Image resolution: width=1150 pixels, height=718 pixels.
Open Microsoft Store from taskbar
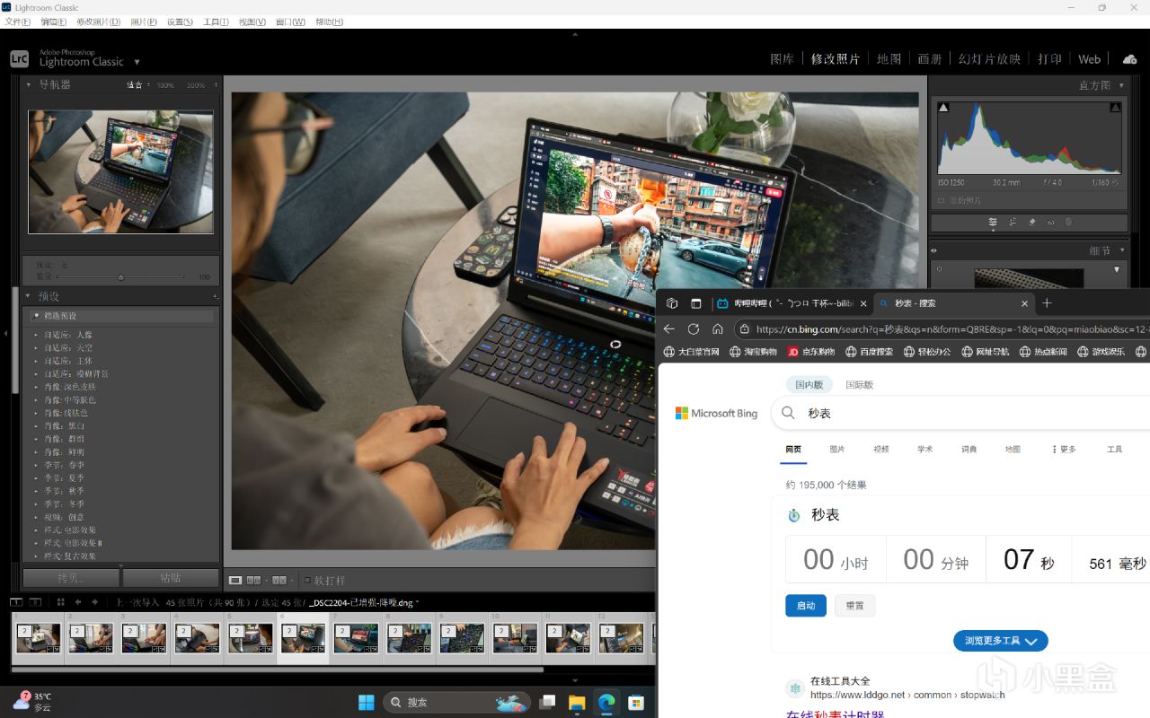pyautogui.click(x=635, y=702)
